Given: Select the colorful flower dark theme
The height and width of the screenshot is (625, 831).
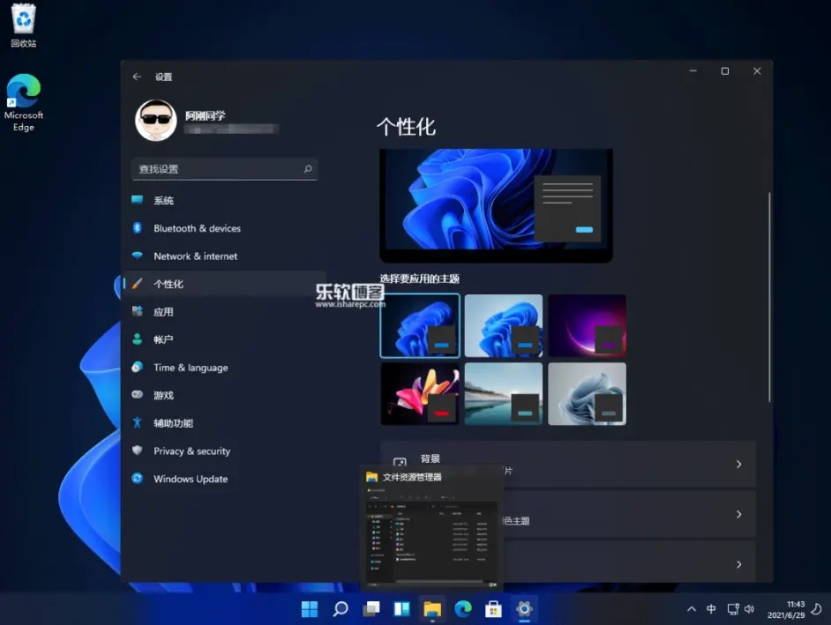Looking at the screenshot, I should pyautogui.click(x=420, y=393).
